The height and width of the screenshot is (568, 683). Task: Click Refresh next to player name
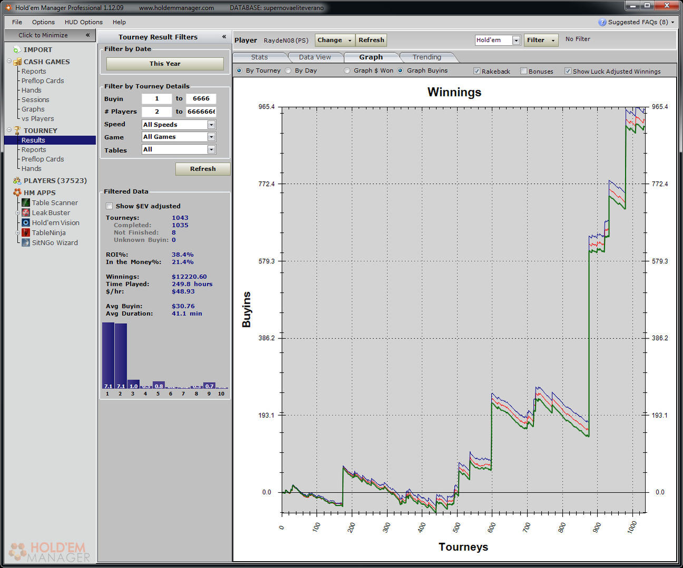tap(371, 40)
